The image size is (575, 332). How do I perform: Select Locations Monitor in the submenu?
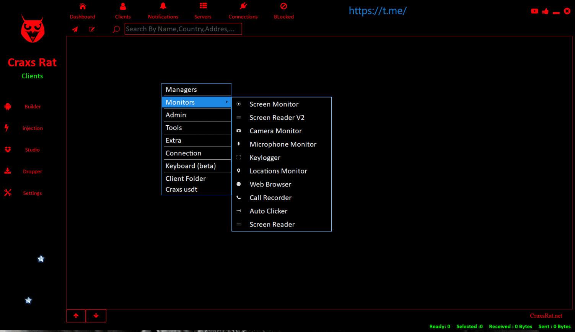pos(282,171)
